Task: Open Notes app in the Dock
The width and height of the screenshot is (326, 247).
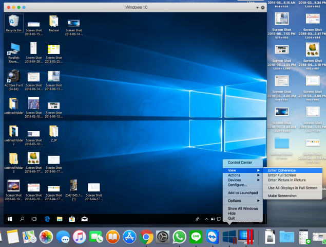Action: point(13,237)
